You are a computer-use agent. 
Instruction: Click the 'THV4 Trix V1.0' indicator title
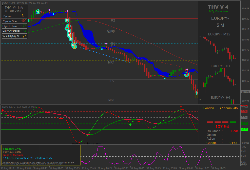coord(10,108)
